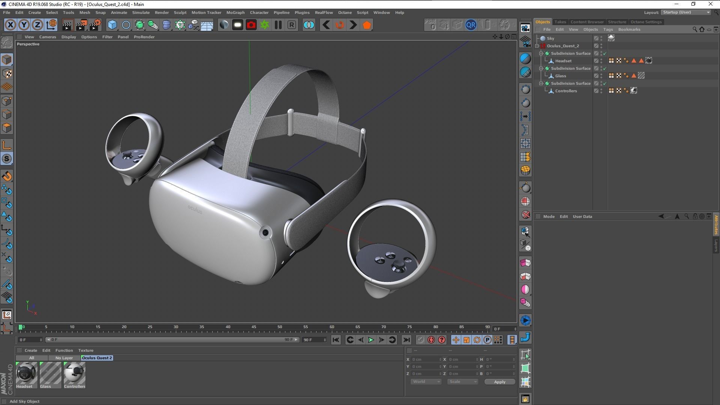Toggle the green checkmark of Headset Subdivision Surface
Screen dimensions: 720x405
pyautogui.click(x=604, y=54)
